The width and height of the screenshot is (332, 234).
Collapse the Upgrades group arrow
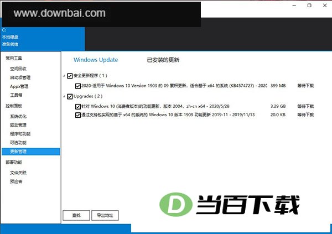click(64, 97)
